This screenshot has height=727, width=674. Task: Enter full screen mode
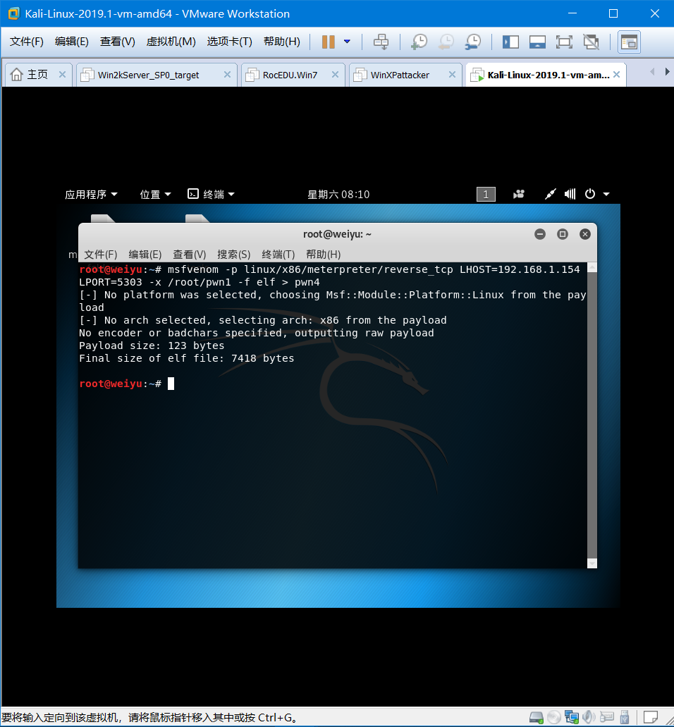[564, 42]
